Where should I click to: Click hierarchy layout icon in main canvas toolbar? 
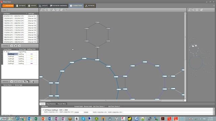(x=53, y=10)
